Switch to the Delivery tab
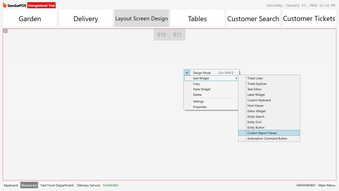 pyautogui.click(x=86, y=18)
